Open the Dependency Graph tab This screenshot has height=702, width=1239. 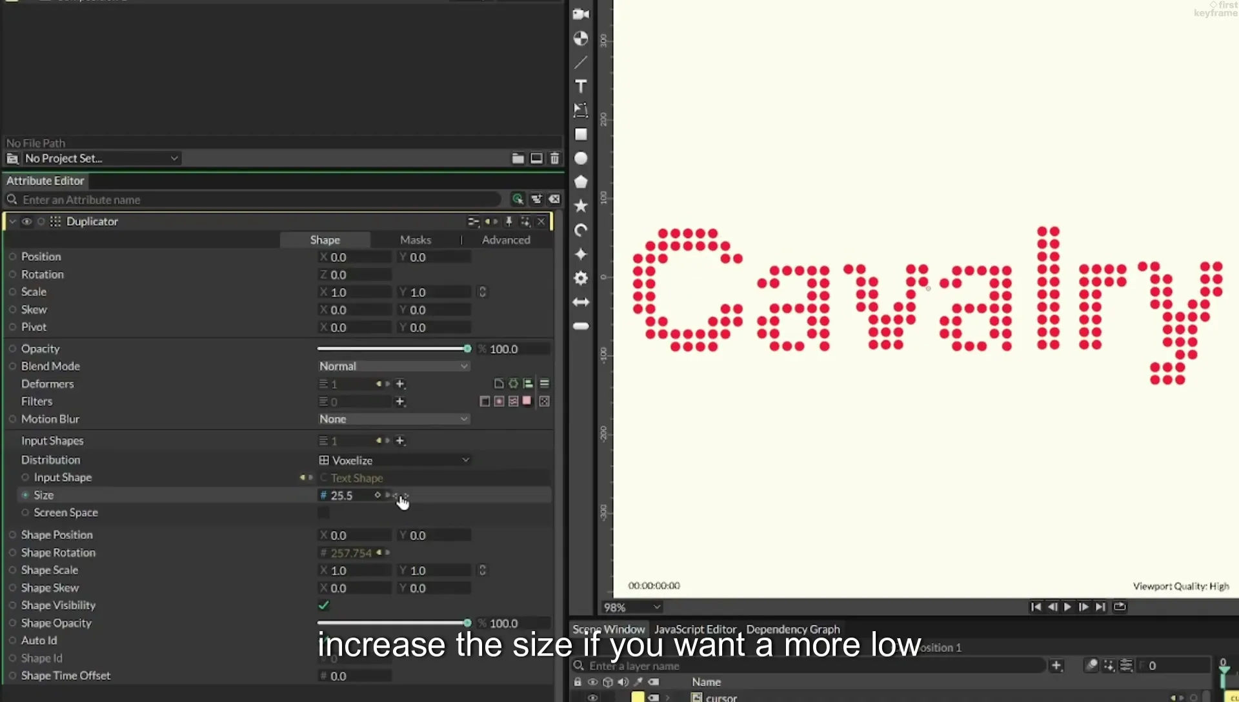click(793, 629)
